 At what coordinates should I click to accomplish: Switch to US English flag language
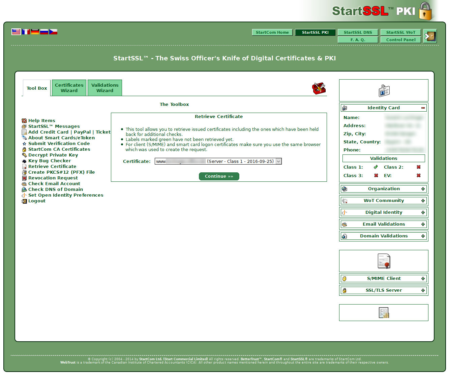point(16,32)
